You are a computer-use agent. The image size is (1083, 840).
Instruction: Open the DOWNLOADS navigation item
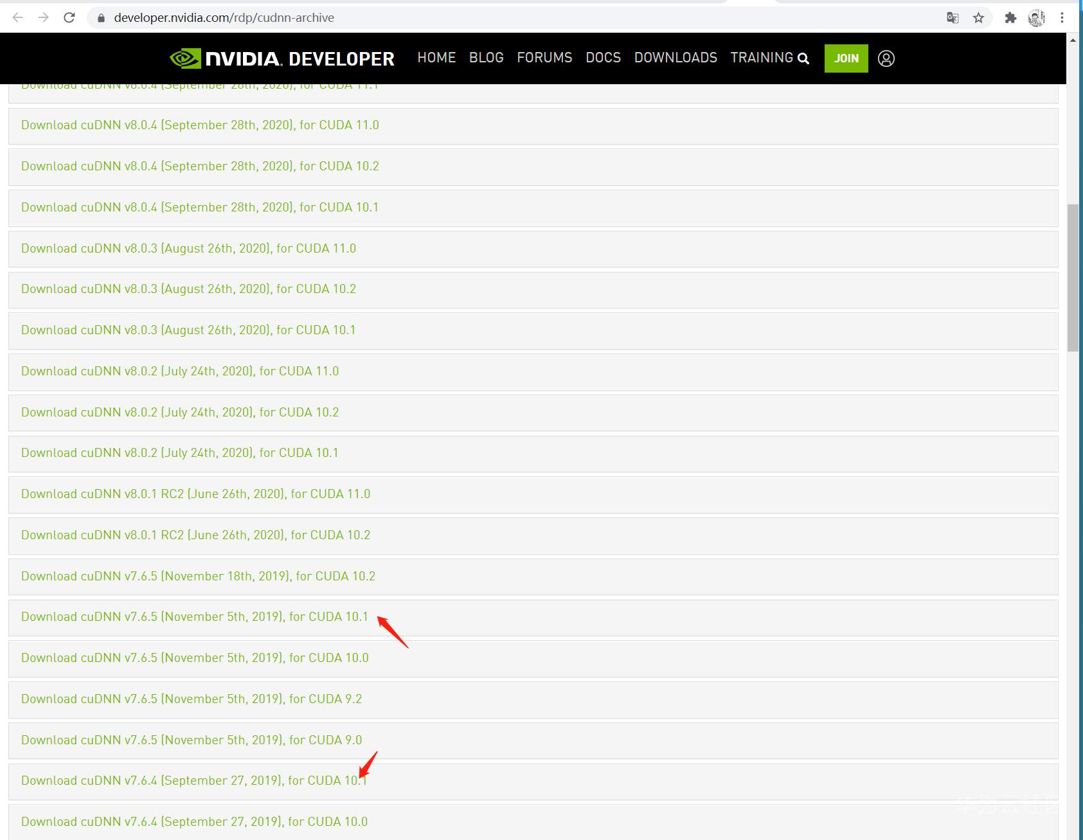(676, 58)
